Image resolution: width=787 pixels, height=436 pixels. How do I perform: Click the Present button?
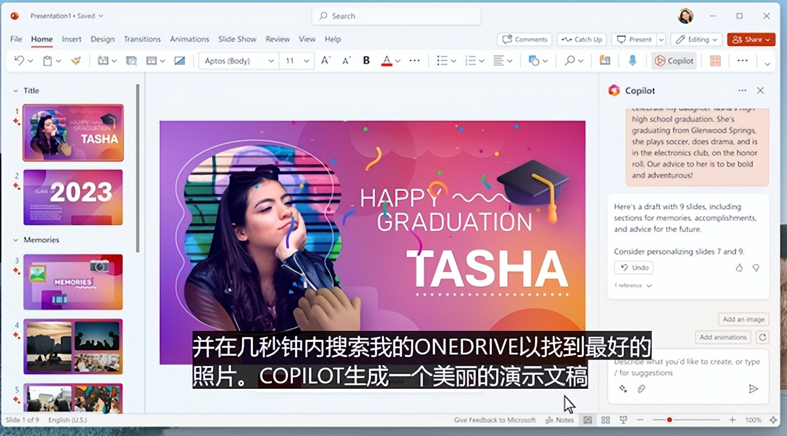pos(634,39)
